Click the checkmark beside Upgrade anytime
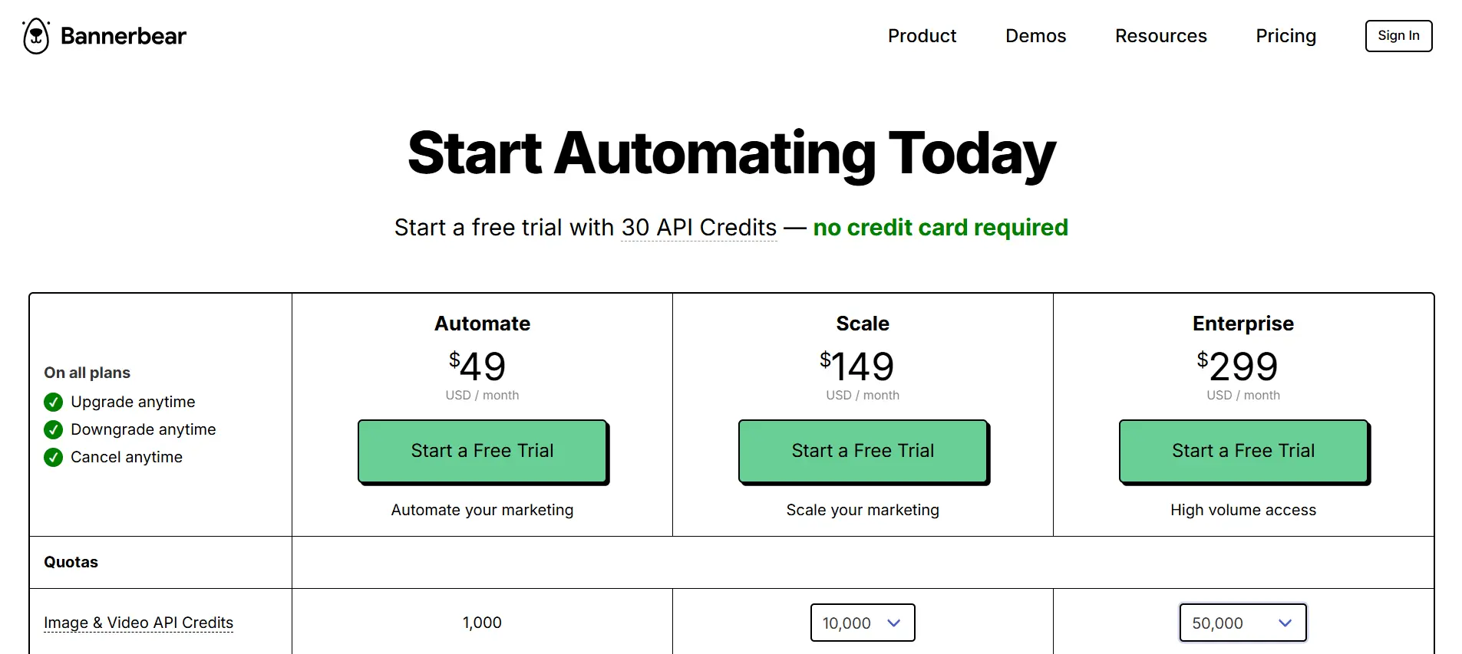This screenshot has width=1462, height=654. [x=53, y=402]
